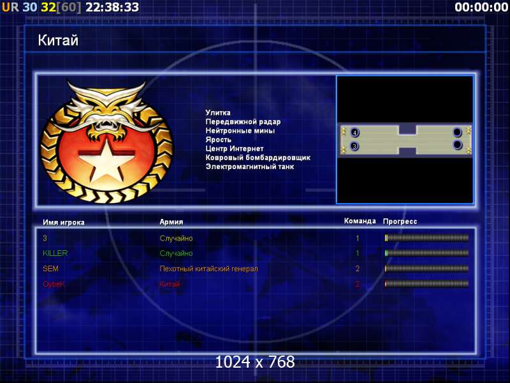Viewport: 510px width, 383px height.
Task: Click the Прогресс column header
Action: point(400,222)
